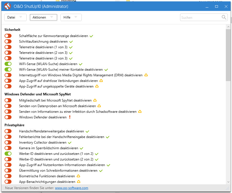Enable Inventory Collector deaktivieren switch
Viewport: 232px width, 193px height.
click(8, 143)
